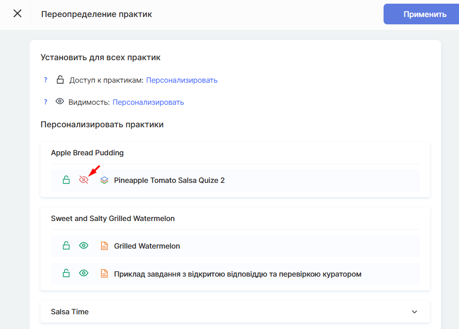This screenshot has width=459, height=329.
Task: Open Персонализировать link for Видимость
Action: click(148, 102)
